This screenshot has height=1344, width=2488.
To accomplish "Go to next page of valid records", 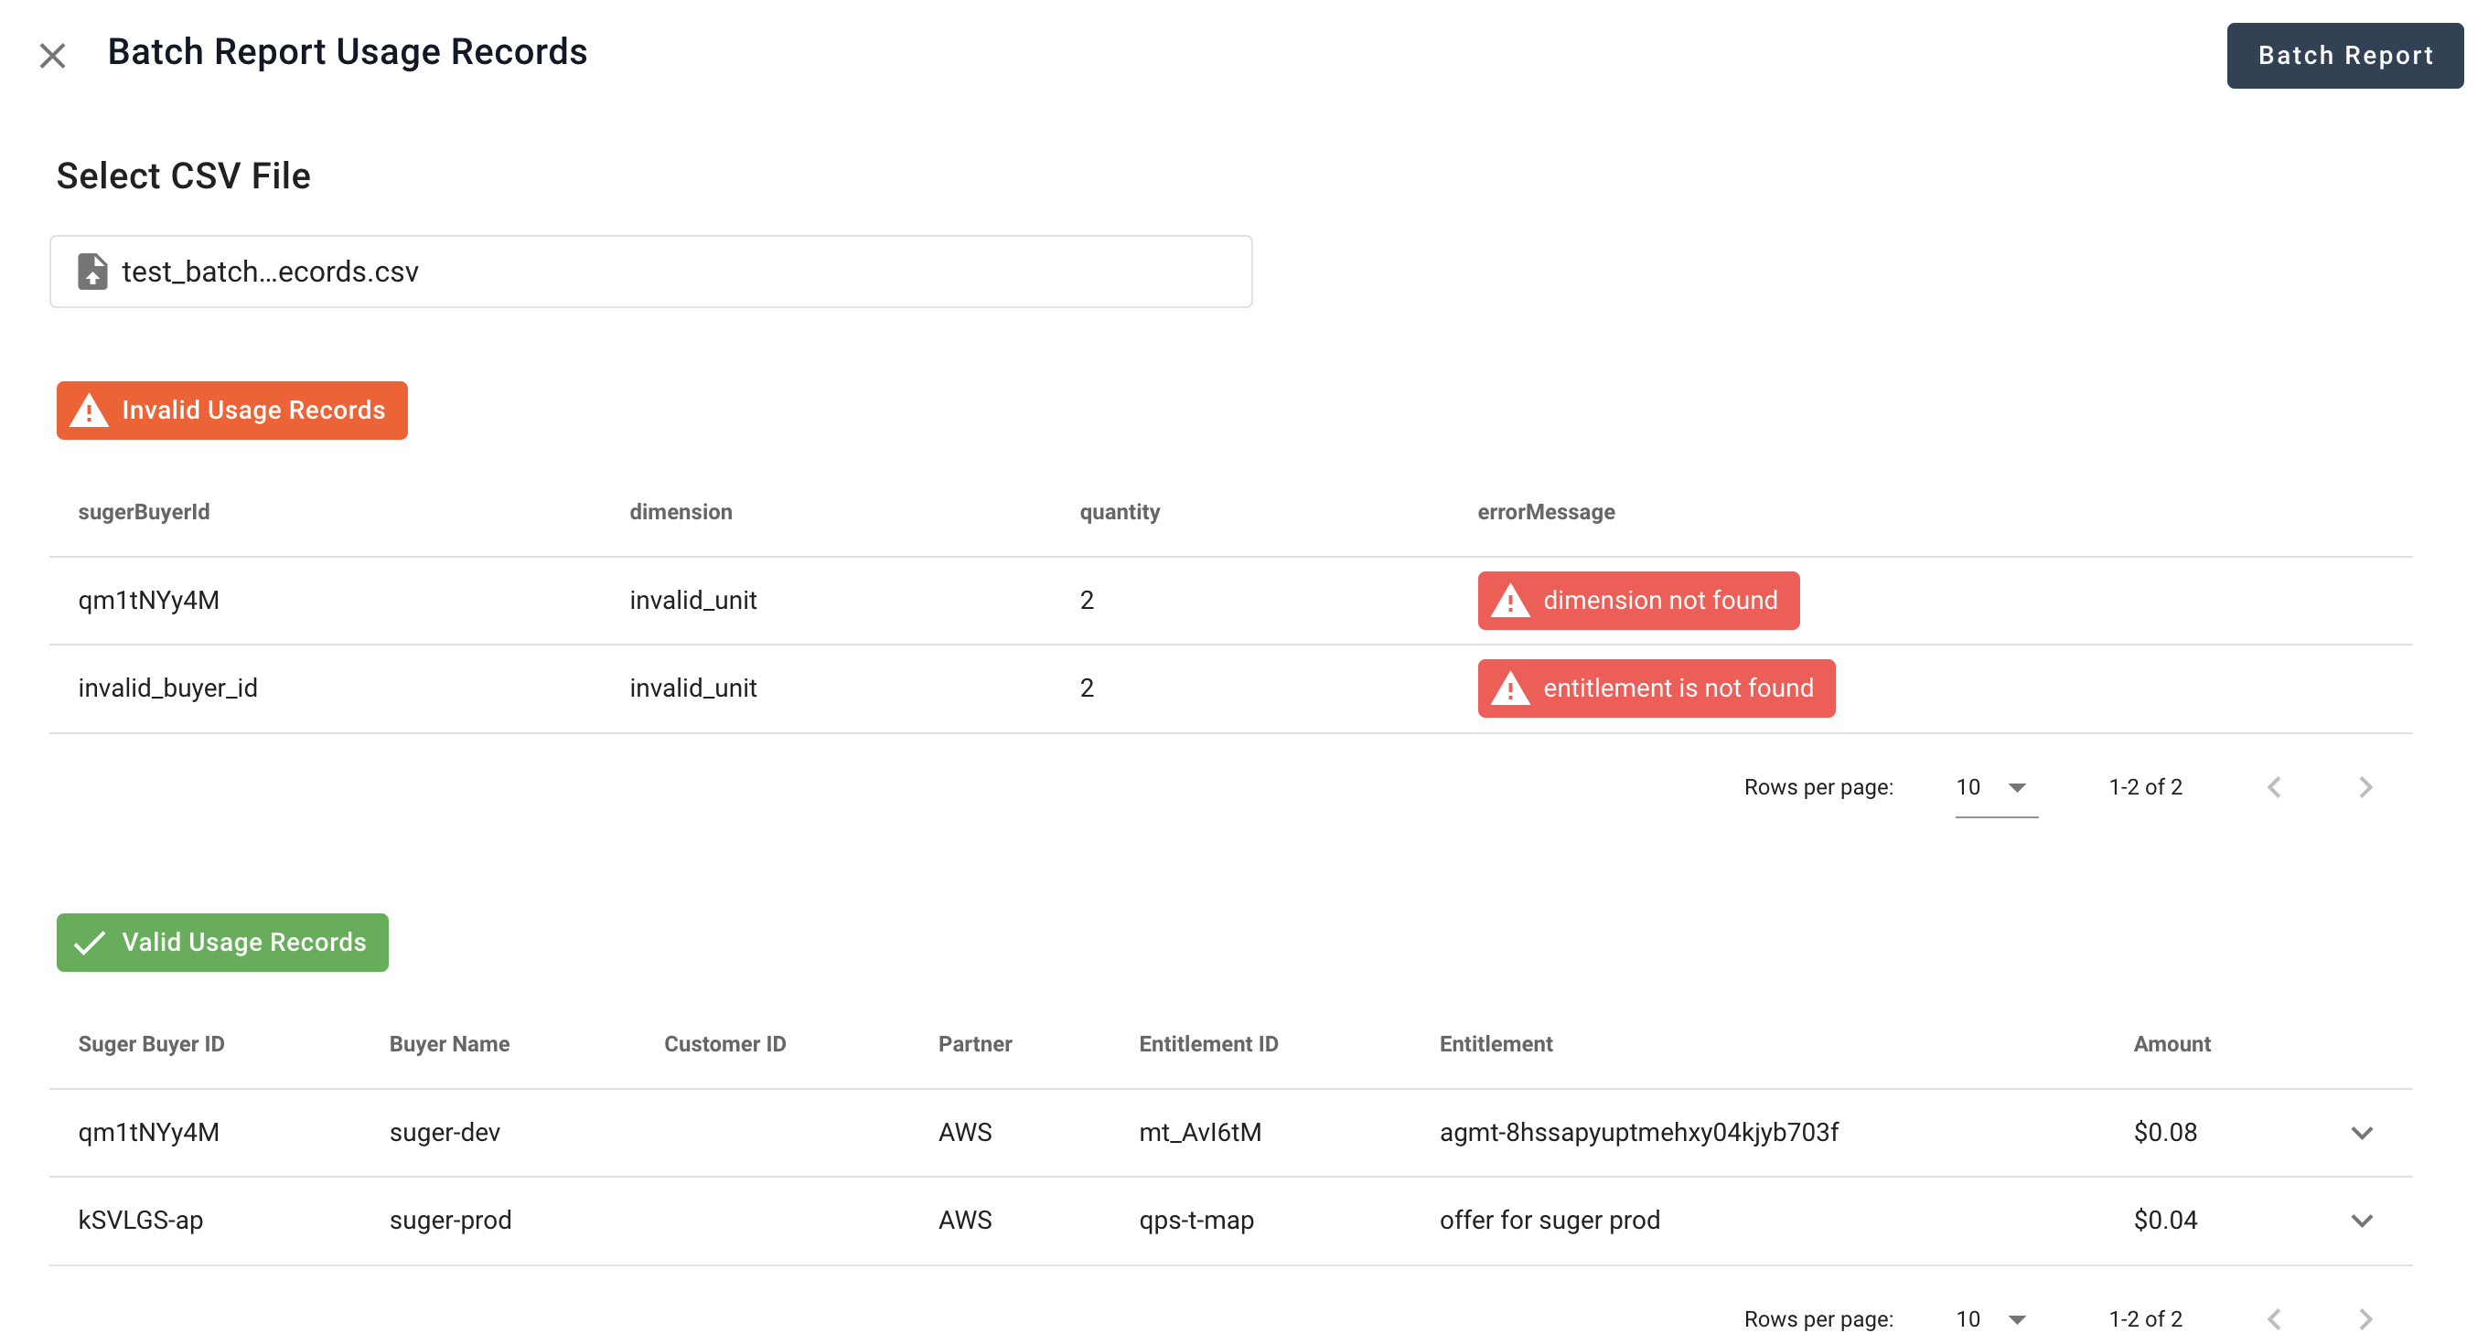I will point(2365,1319).
